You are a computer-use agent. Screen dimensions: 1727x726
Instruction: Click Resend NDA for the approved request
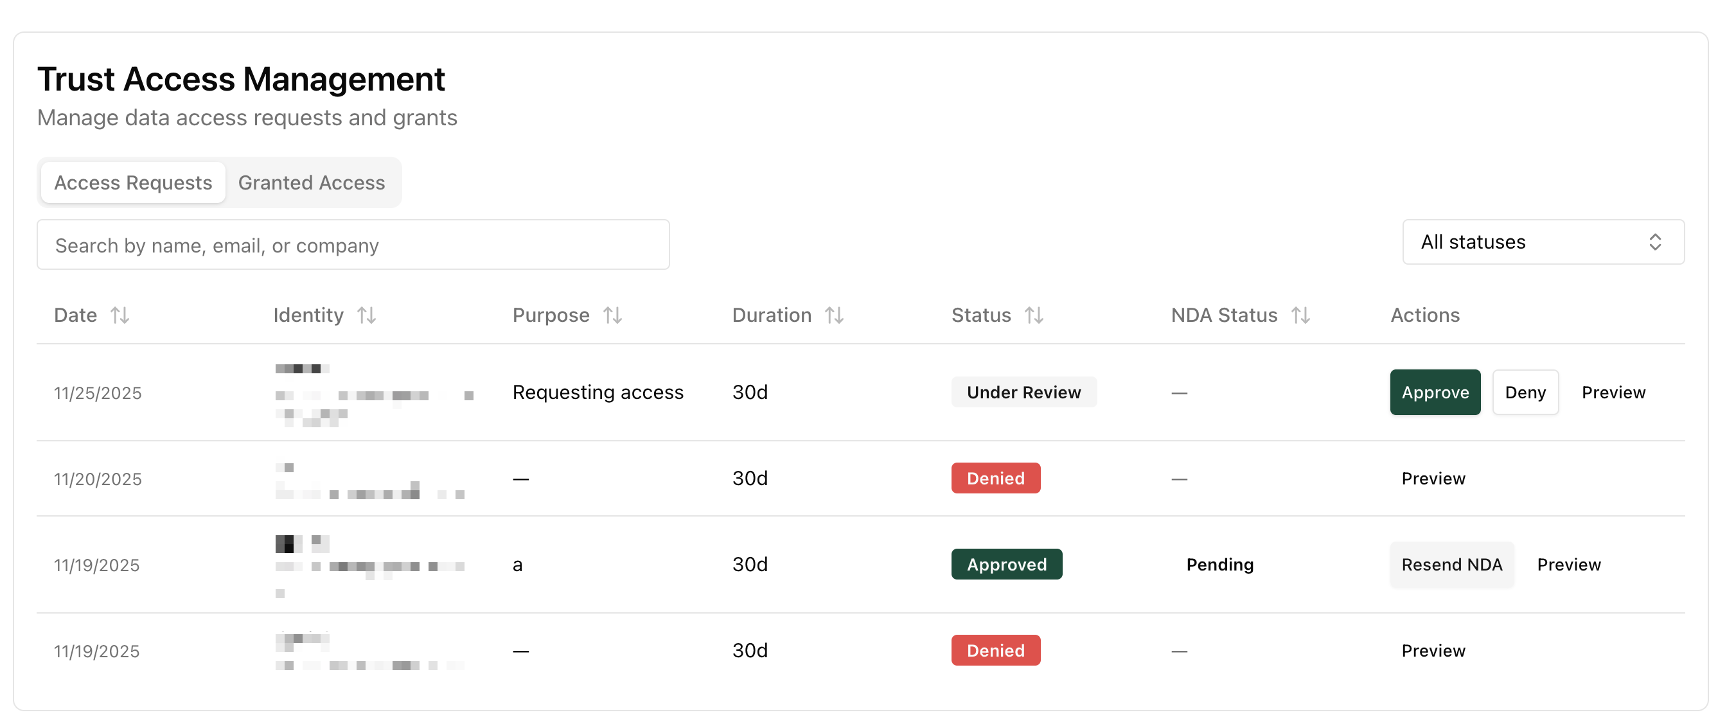(x=1451, y=563)
